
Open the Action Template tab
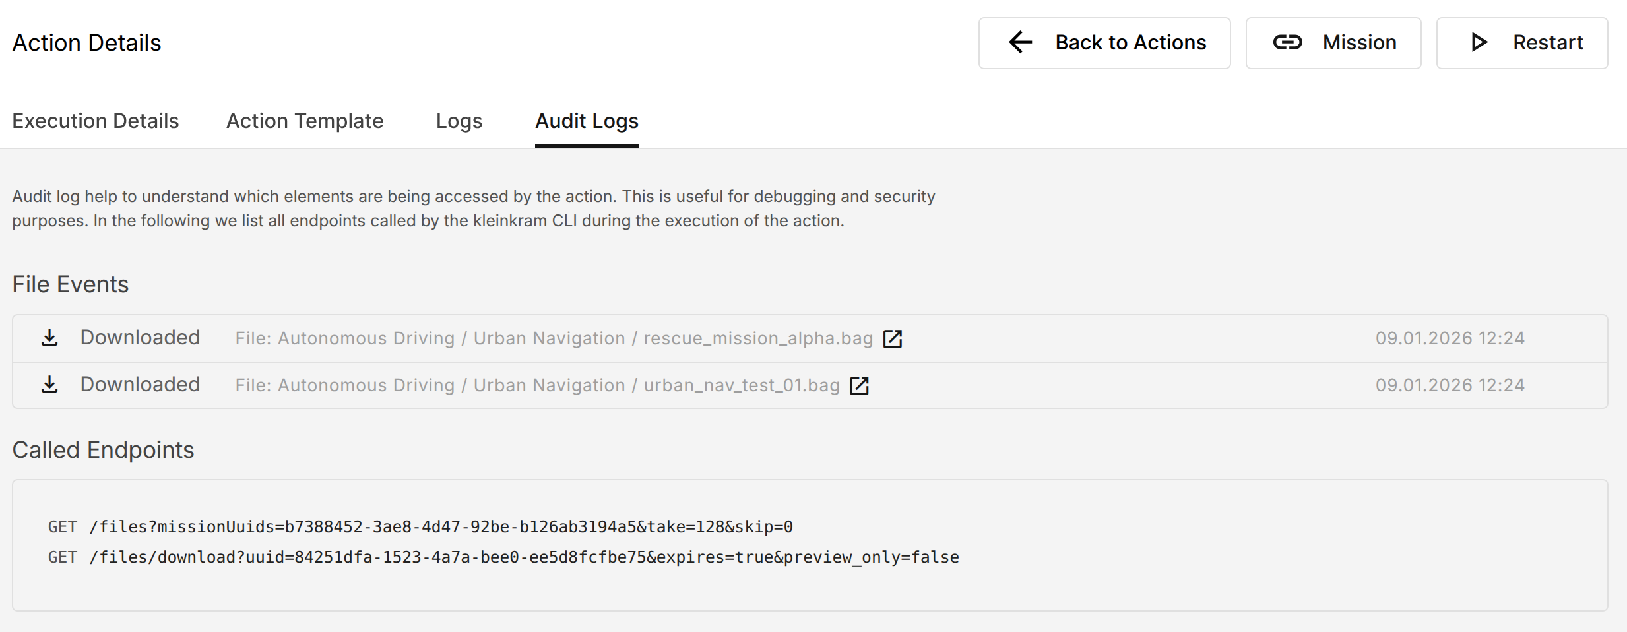tap(304, 121)
